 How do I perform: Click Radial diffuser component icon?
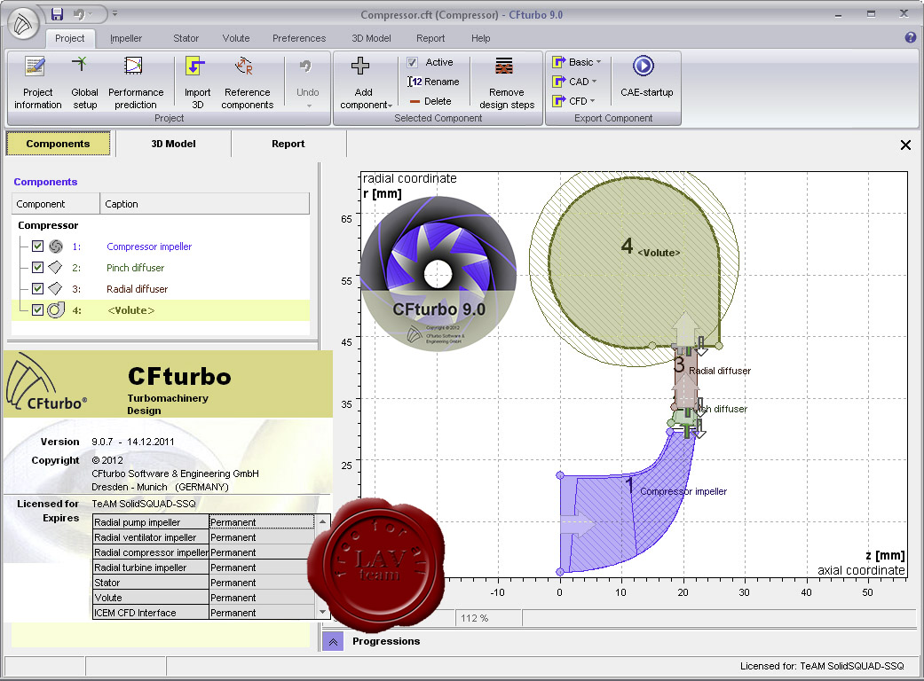(55, 289)
